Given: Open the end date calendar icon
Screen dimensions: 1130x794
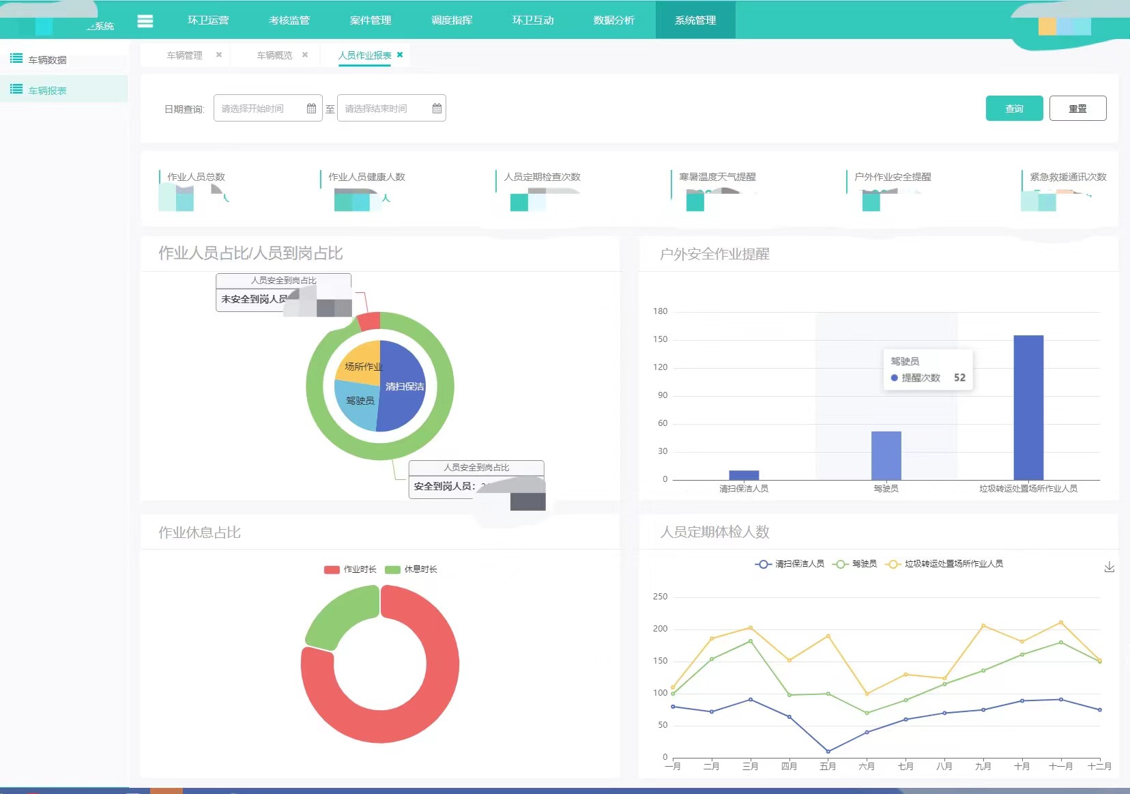Looking at the screenshot, I should 437,108.
